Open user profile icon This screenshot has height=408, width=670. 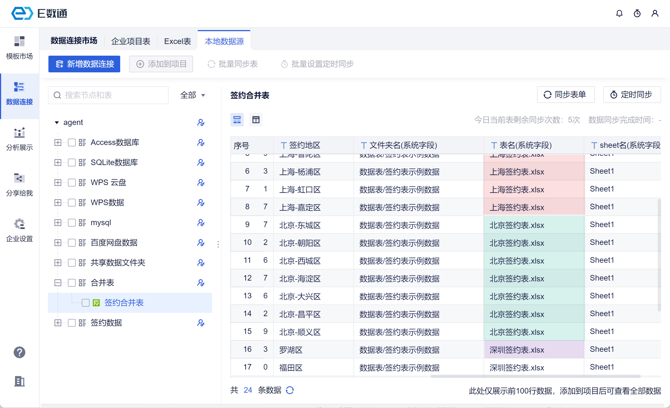[655, 13]
